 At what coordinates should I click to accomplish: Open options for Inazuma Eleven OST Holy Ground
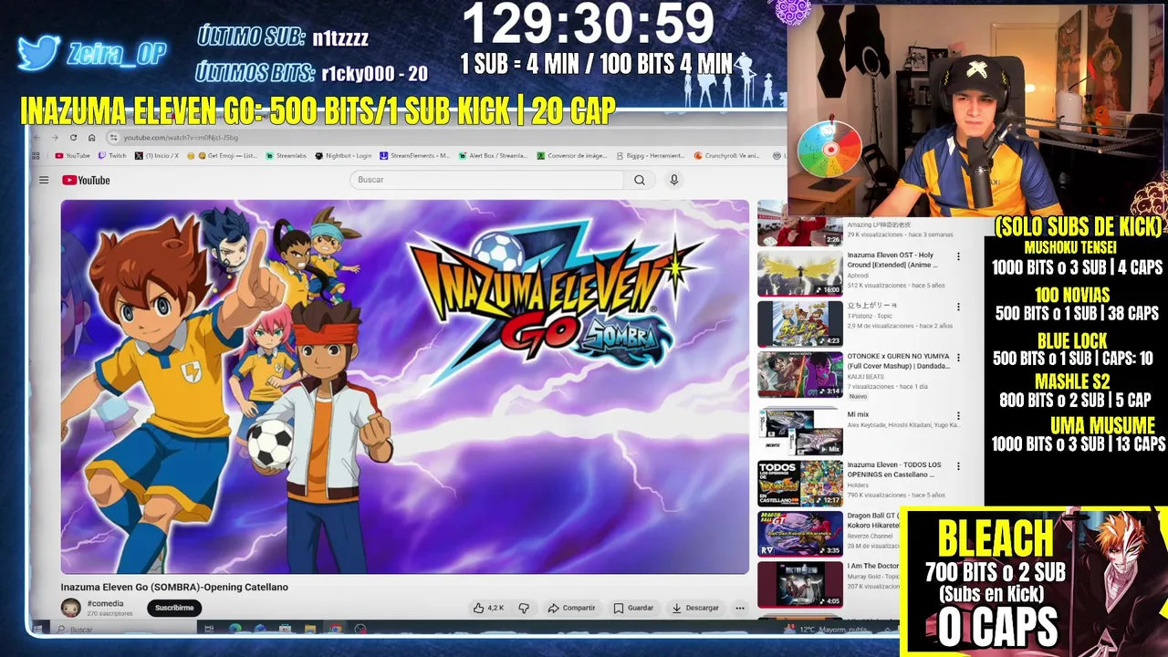958,256
